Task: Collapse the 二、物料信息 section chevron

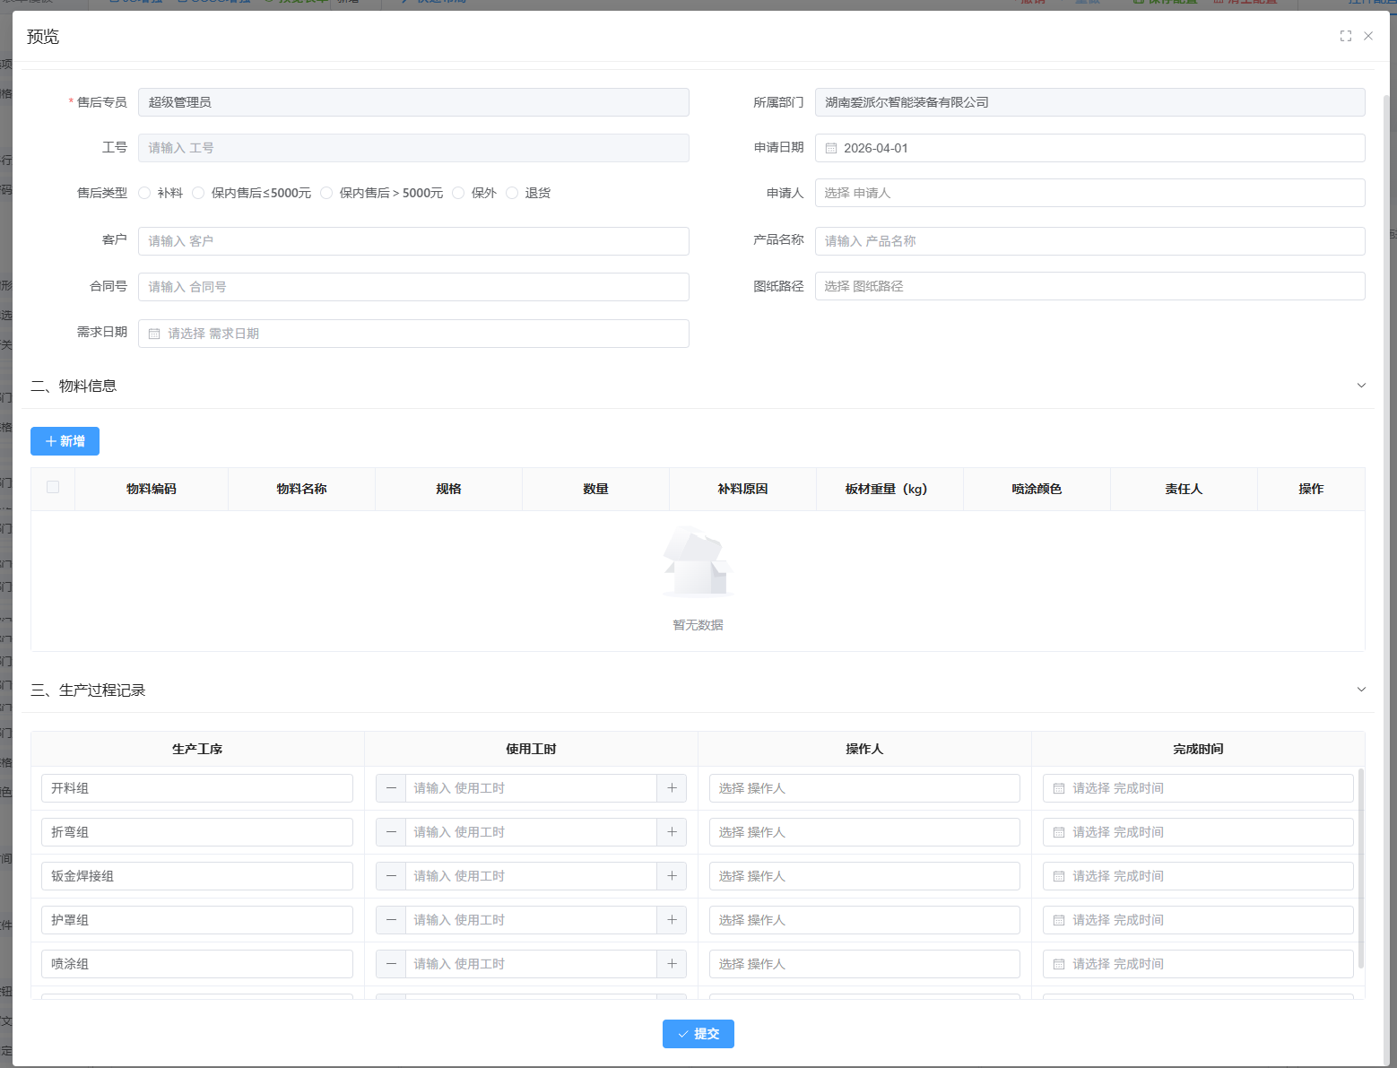Action: pyautogui.click(x=1361, y=386)
